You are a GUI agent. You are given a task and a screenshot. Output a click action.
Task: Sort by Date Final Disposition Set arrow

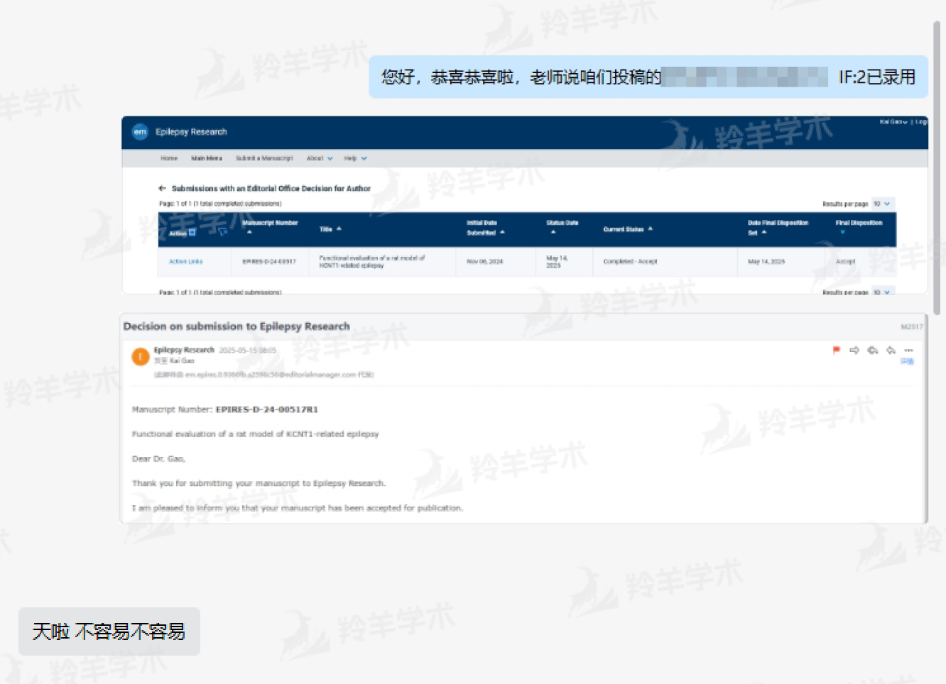click(x=764, y=232)
